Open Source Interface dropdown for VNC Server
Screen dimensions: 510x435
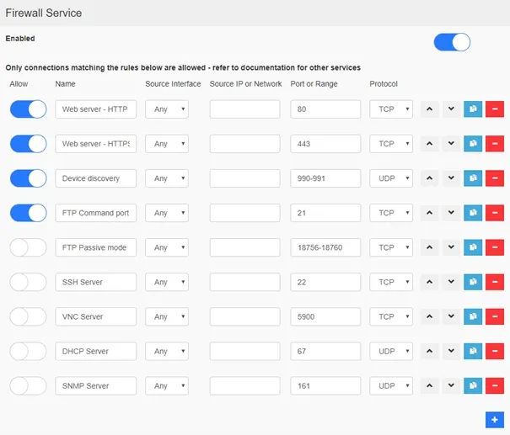coord(167,316)
